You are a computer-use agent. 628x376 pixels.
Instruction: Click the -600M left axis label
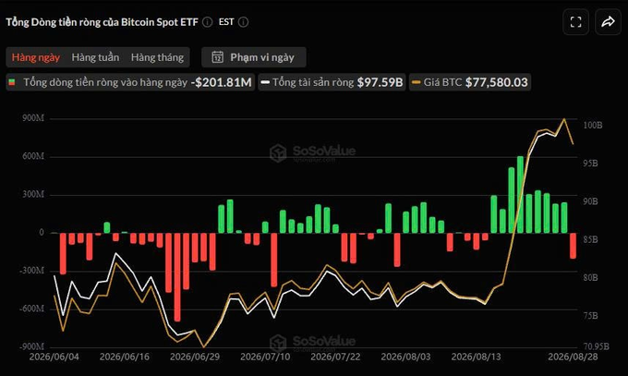[x=31, y=309]
